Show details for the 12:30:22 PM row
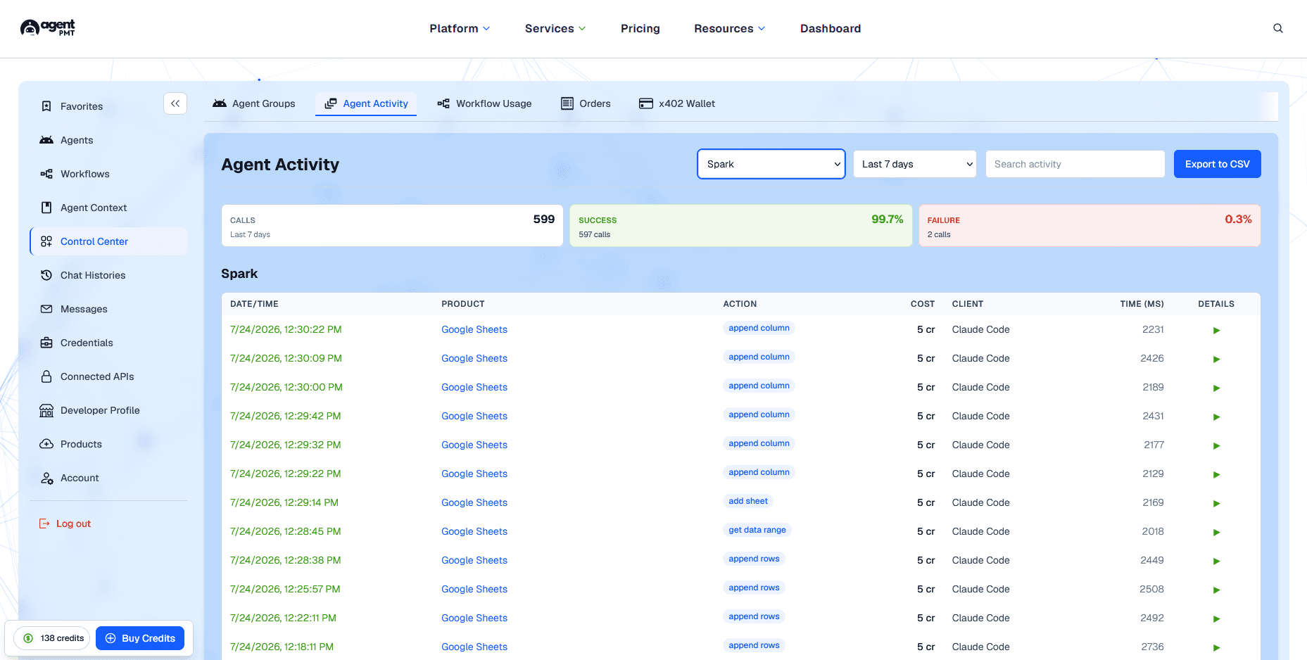The width and height of the screenshot is (1307, 660). (1216, 330)
